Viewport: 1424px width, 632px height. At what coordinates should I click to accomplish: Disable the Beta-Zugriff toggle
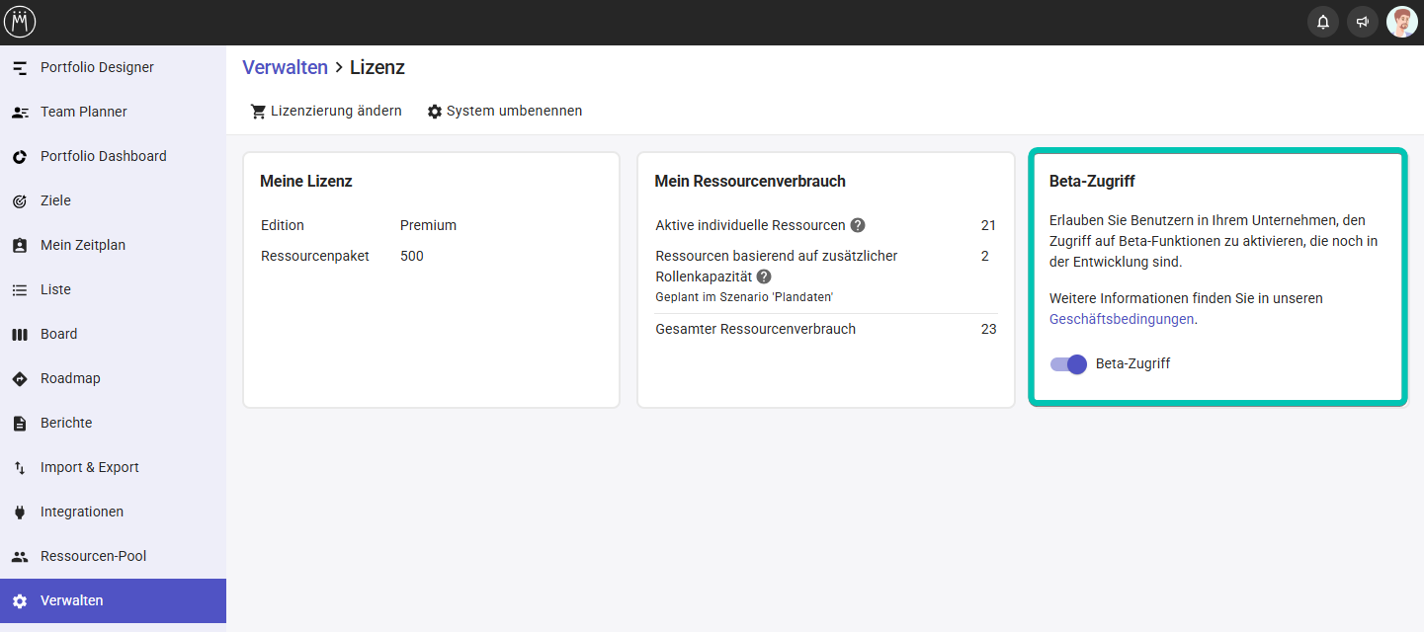click(1068, 364)
